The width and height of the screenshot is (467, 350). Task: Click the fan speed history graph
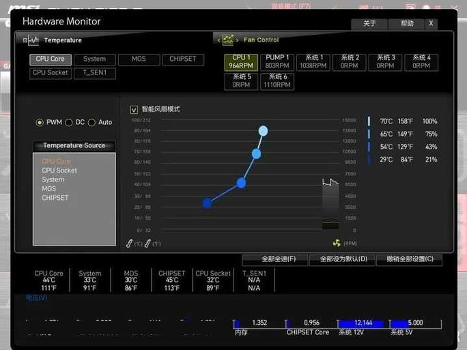pos(330,203)
